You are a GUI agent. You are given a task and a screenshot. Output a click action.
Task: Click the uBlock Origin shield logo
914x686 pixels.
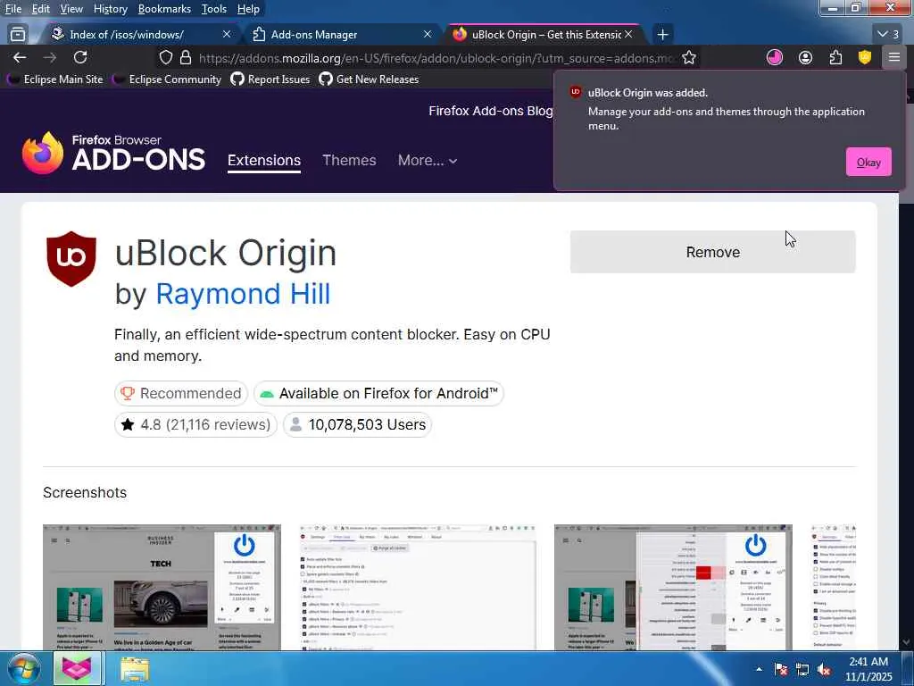pos(71,258)
